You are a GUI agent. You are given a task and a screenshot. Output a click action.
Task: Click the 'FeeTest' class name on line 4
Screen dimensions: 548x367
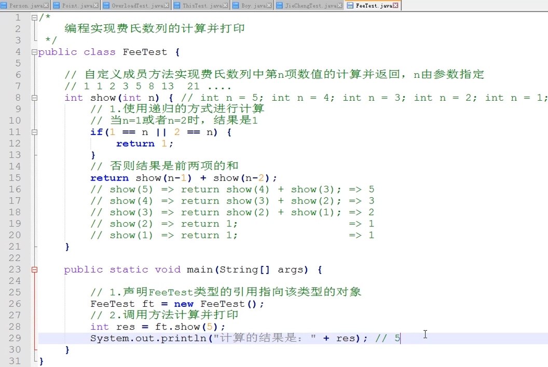145,52
